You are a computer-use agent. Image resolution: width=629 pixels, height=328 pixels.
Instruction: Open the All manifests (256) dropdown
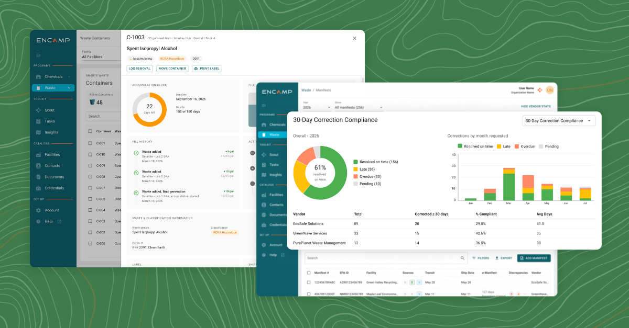tap(359, 107)
